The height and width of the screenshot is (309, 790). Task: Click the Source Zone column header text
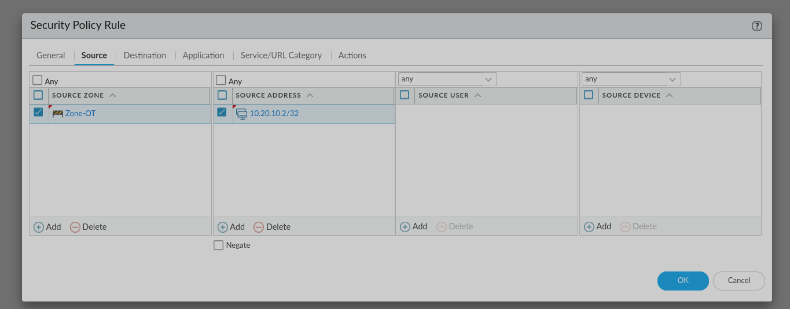click(78, 95)
